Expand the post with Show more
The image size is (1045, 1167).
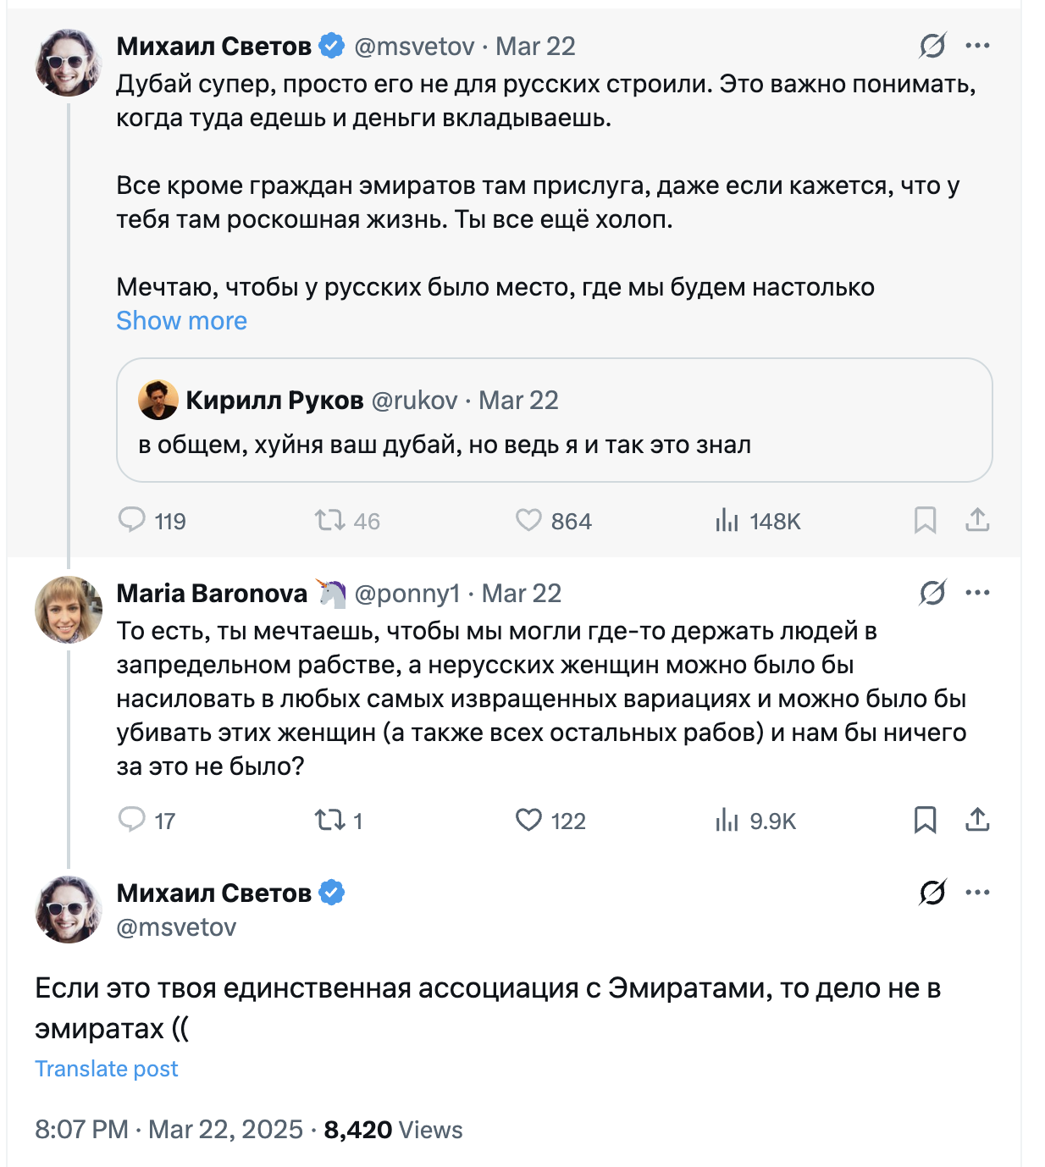(x=181, y=321)
